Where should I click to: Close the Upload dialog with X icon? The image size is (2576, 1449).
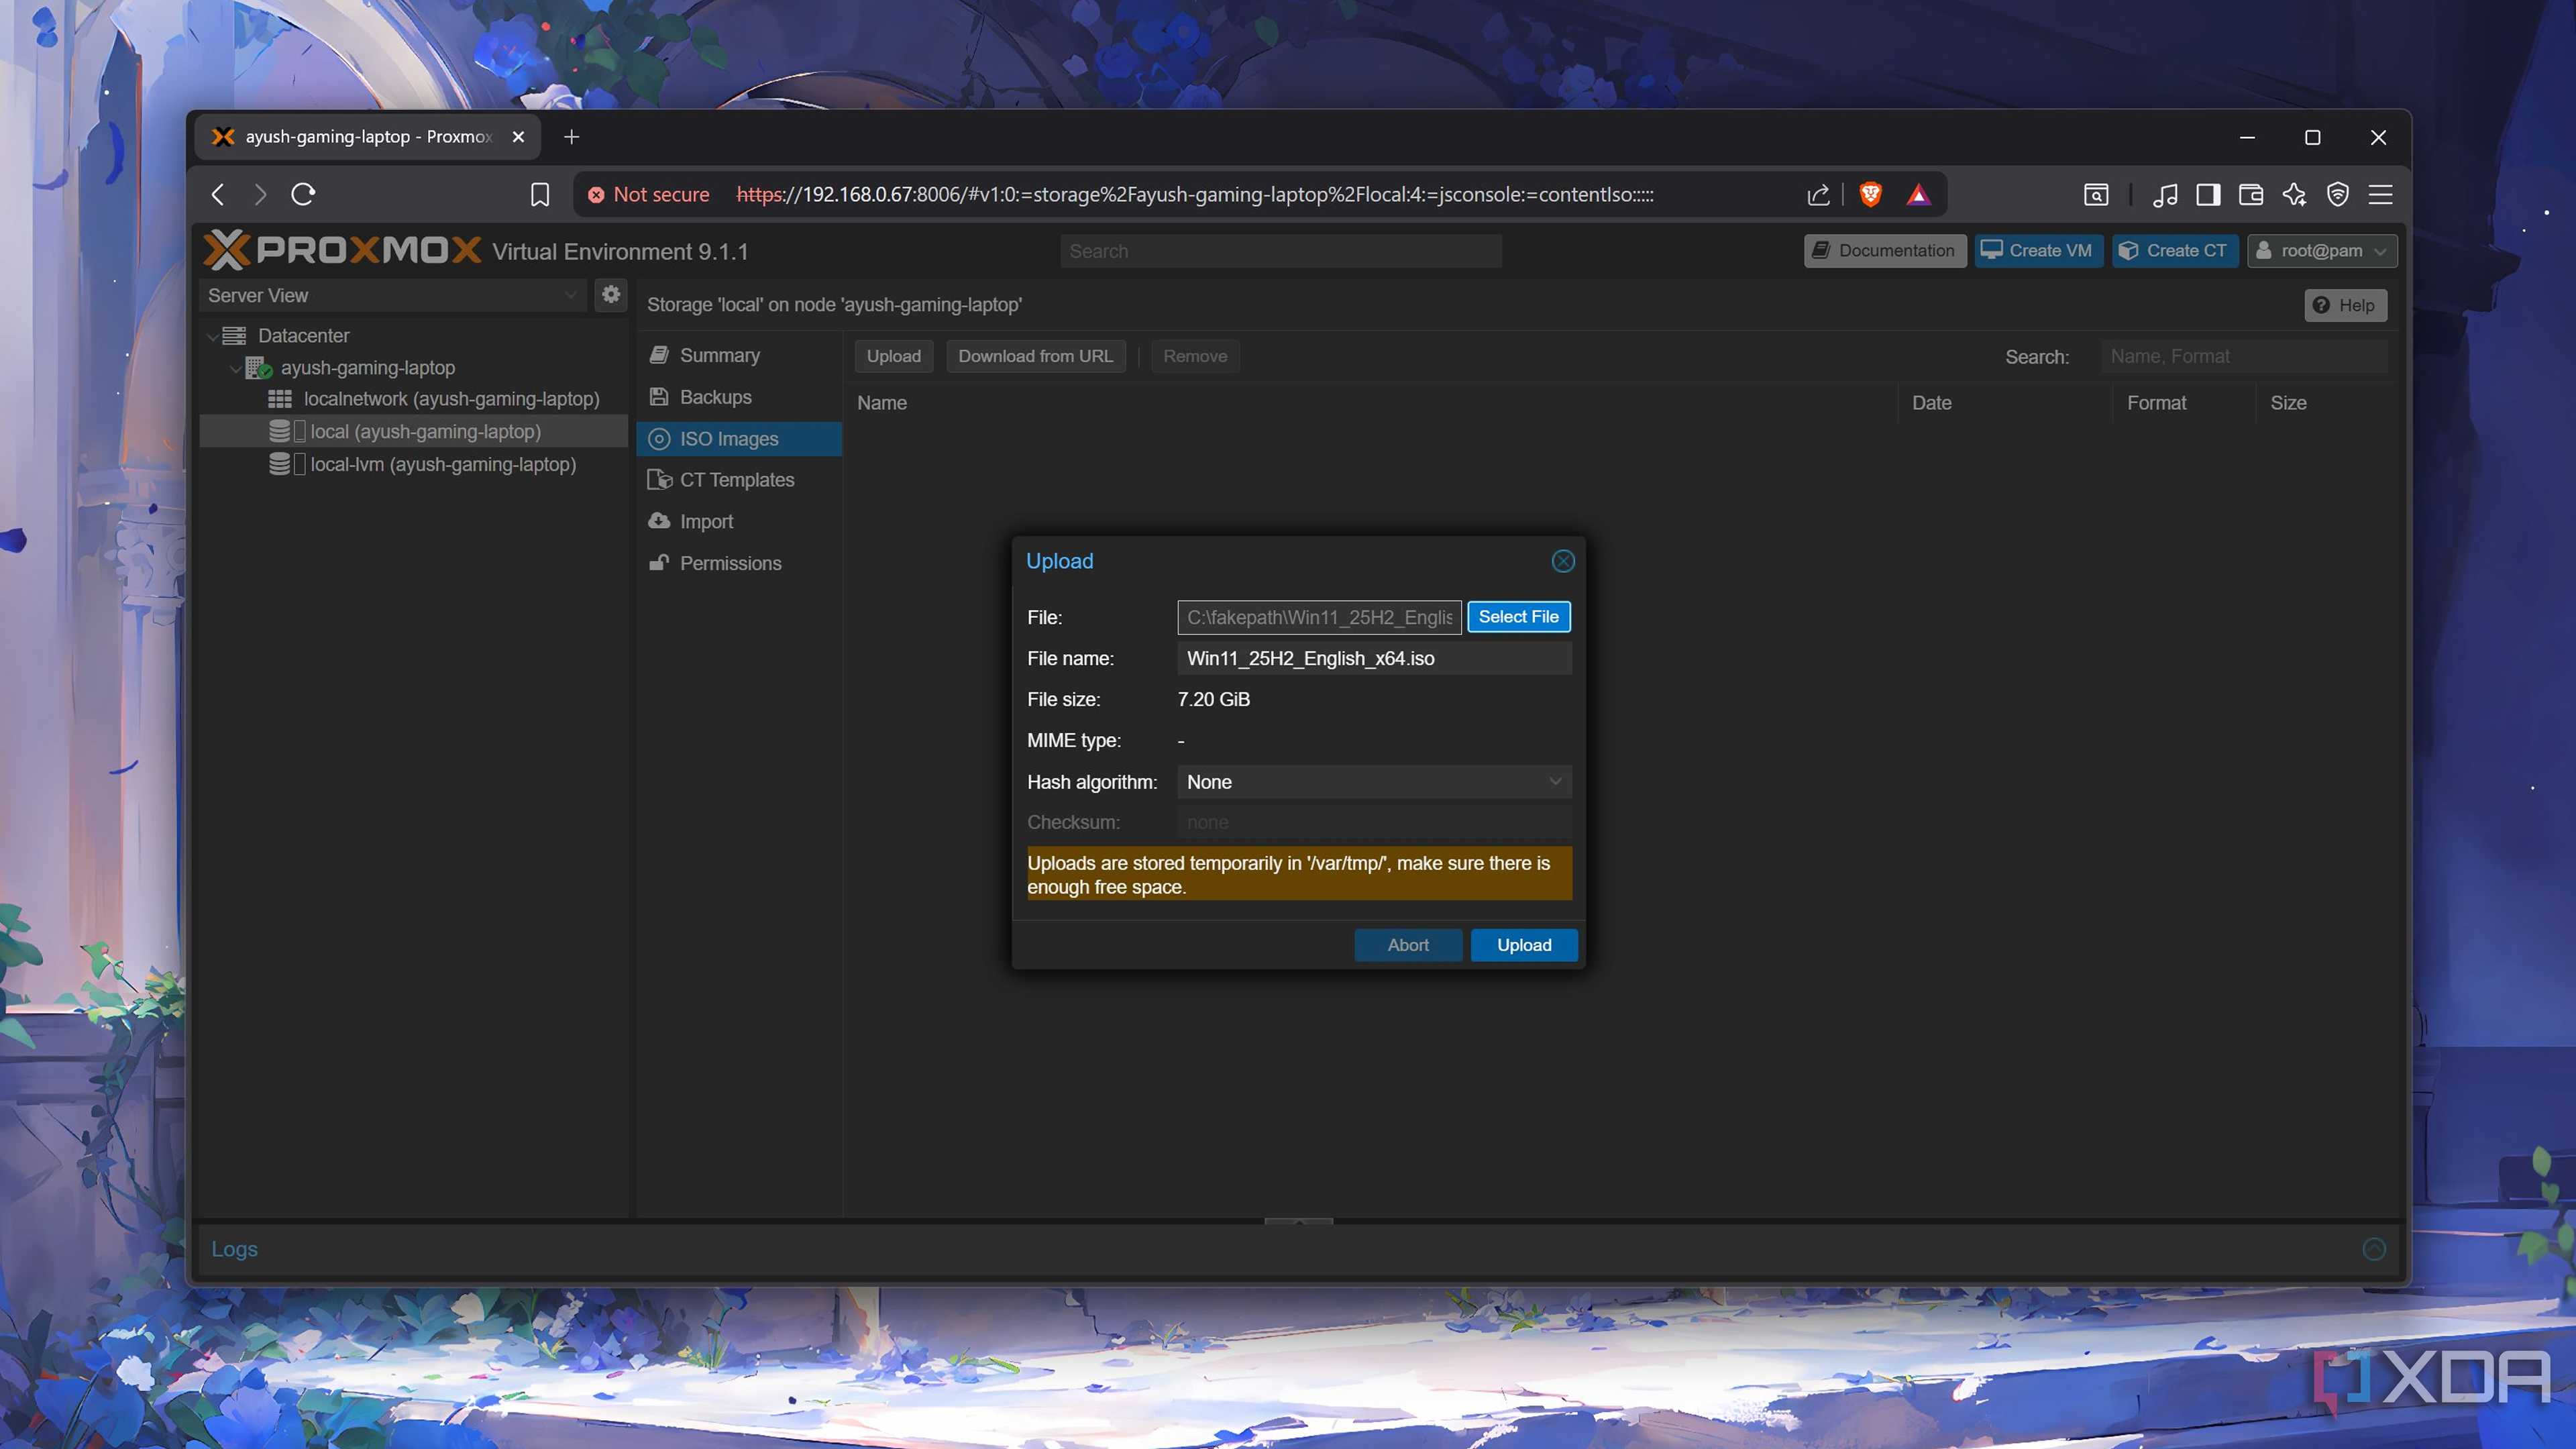point(1563,561)
